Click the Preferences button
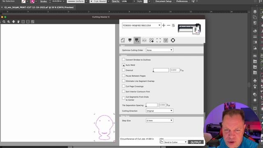263x148 pixels. 182,1
